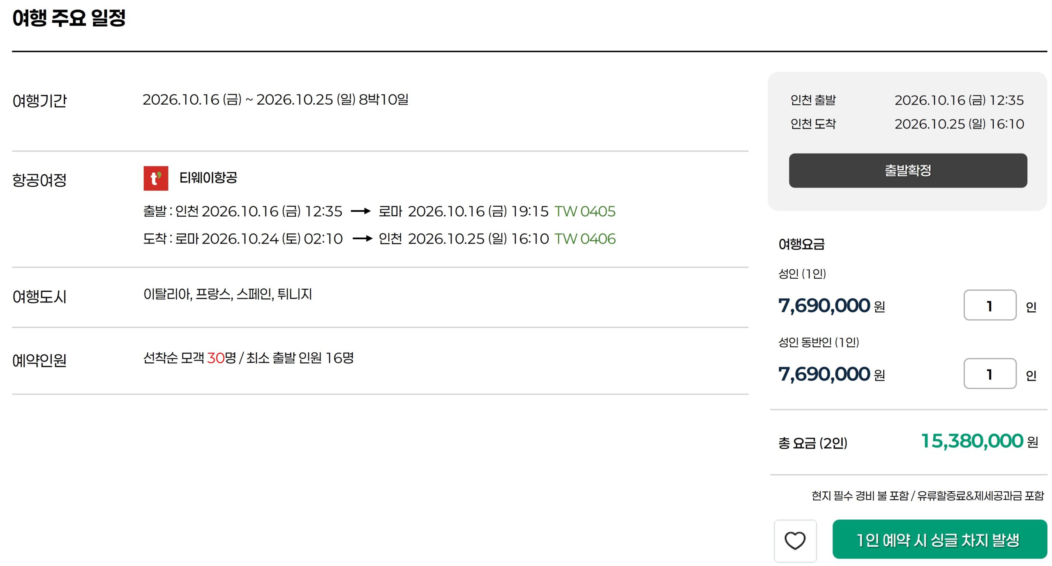Focus the 성인 quantity input field
1052x566 pixels.
(990, 305)
